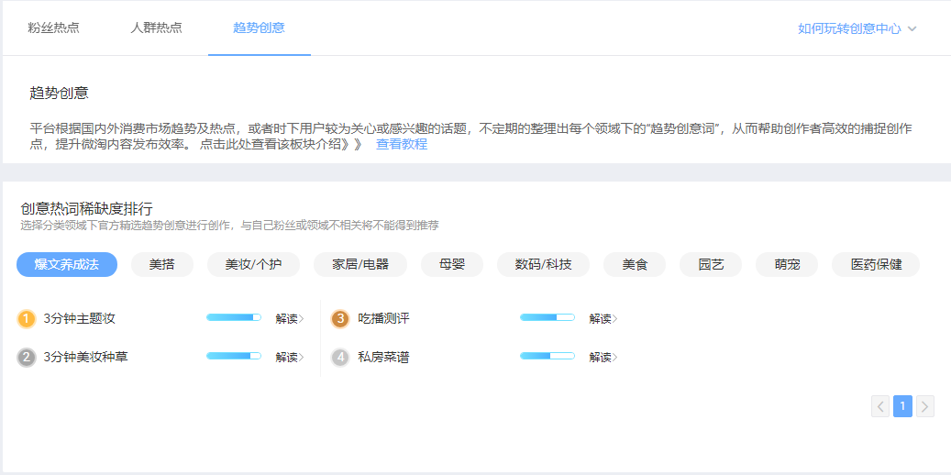Select the 爆文养成法 category filter
951x475 pixels.
pos(67,265)
